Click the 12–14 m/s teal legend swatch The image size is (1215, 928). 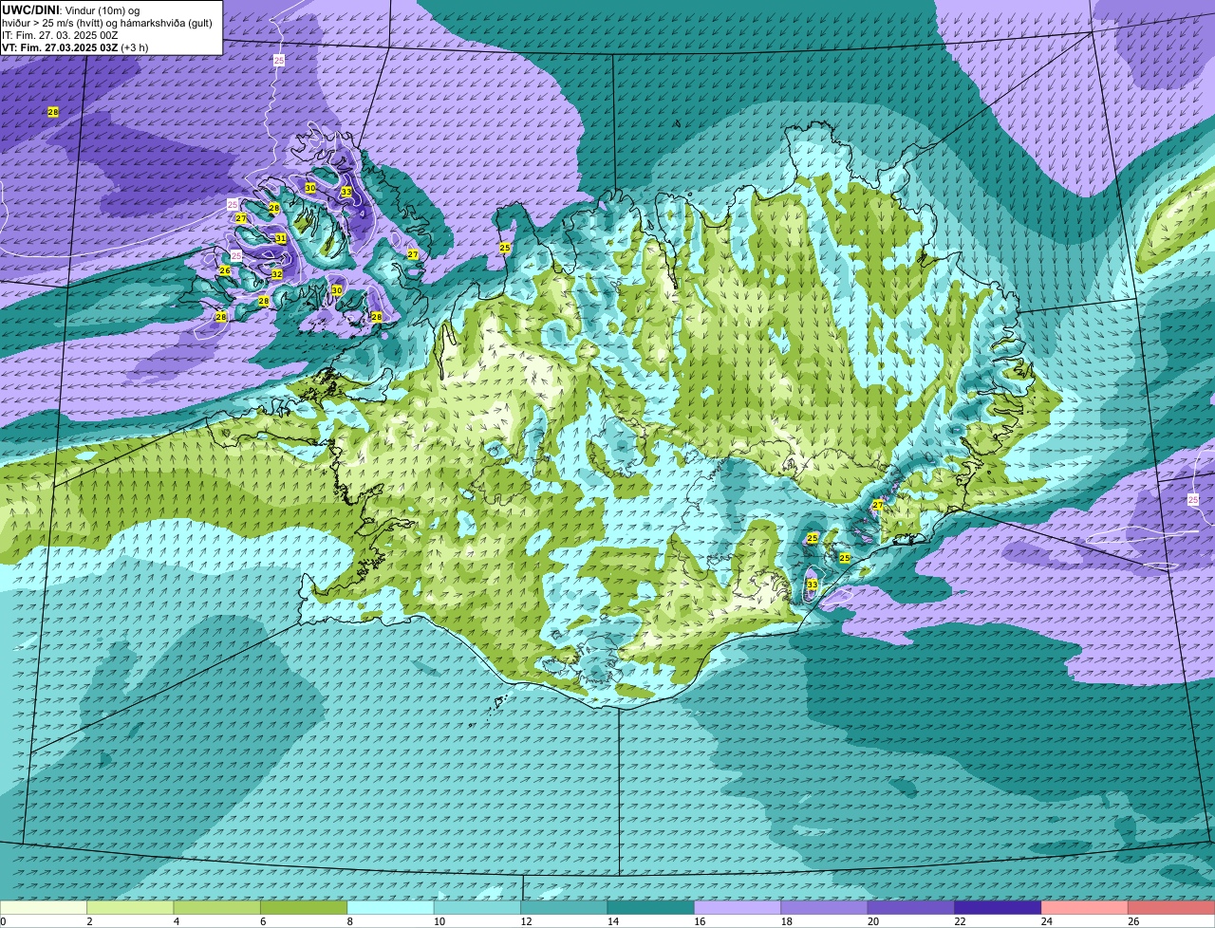click(564, 908)
